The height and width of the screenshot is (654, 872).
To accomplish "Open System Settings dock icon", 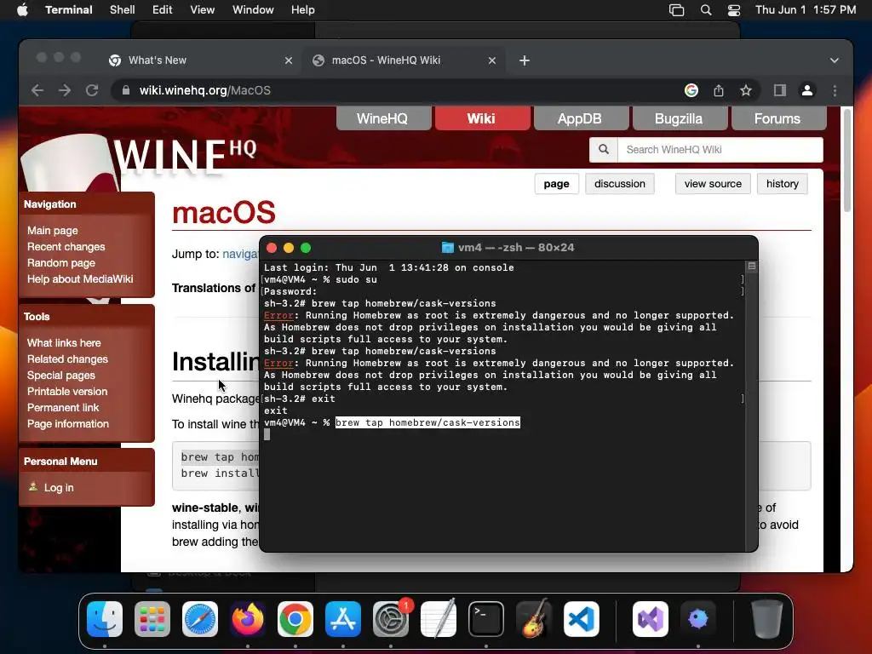I will click(390, 619).
